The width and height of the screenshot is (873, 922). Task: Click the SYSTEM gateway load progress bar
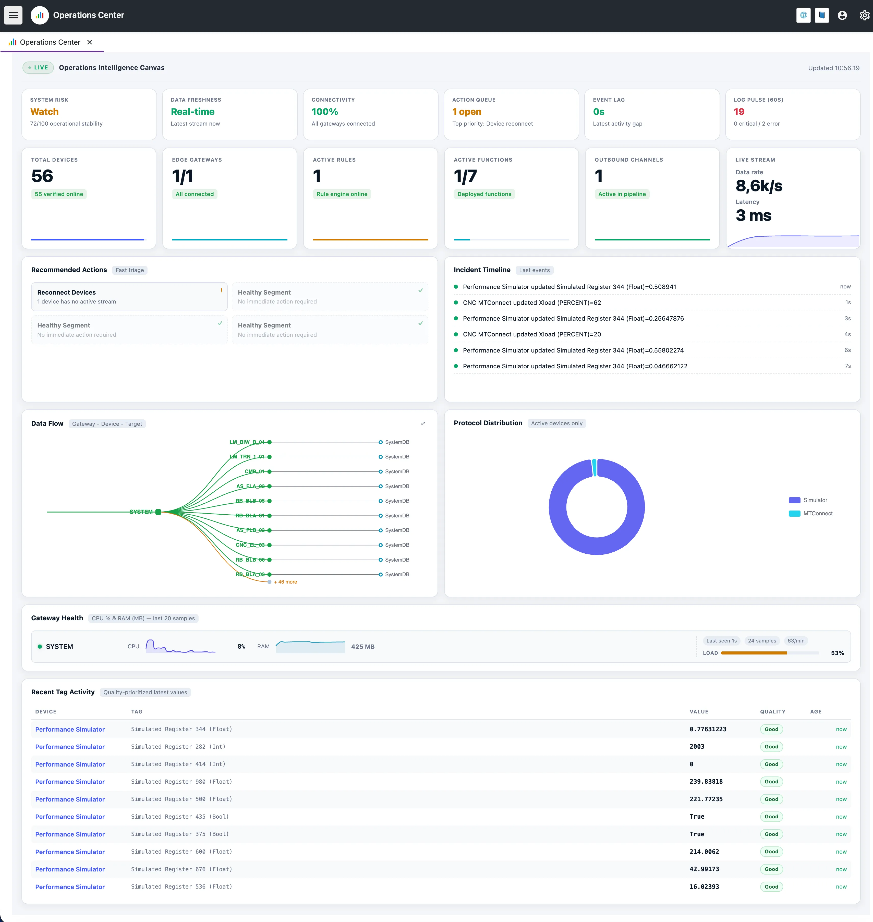pyautogui.click(x=770, y=653)
